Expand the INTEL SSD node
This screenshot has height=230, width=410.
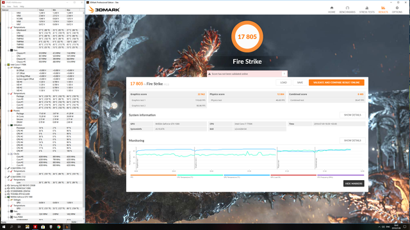click(x=6, y=188)
